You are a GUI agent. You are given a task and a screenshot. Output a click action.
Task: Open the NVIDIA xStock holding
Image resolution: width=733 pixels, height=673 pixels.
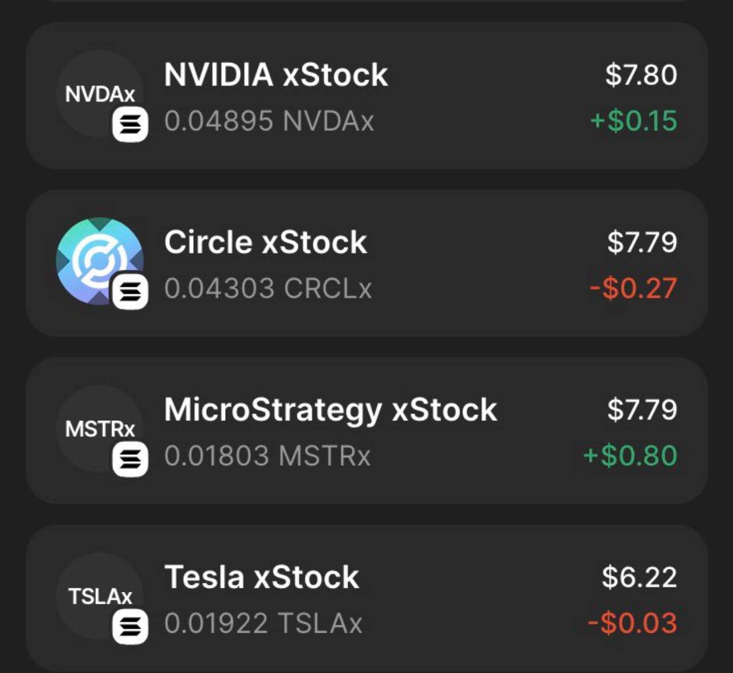[x=366, y=96]
